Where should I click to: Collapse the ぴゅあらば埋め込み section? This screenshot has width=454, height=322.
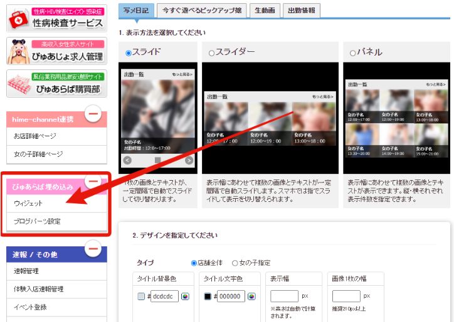(x=93, y=181)
